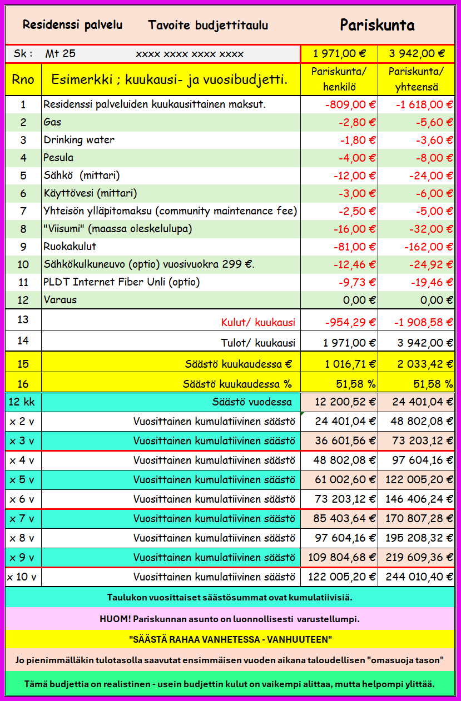Select the '73 203,12 €' cell in x 3 v row
Viewport: 461px width, 701px height.
pyautogui.click(x=417, y=441)
